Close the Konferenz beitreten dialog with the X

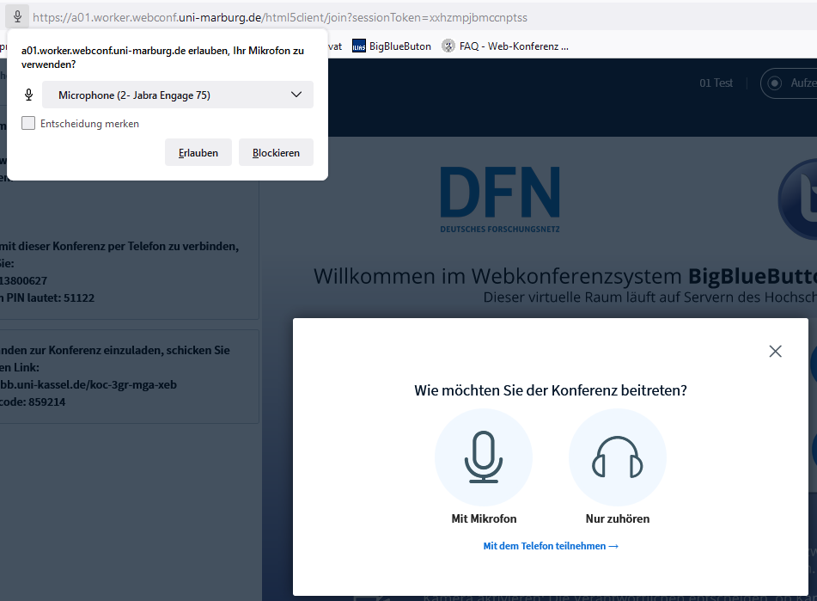pos(775,351)
